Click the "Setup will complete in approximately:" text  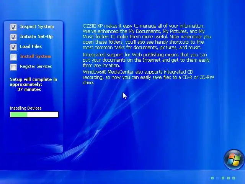[33, 82]
